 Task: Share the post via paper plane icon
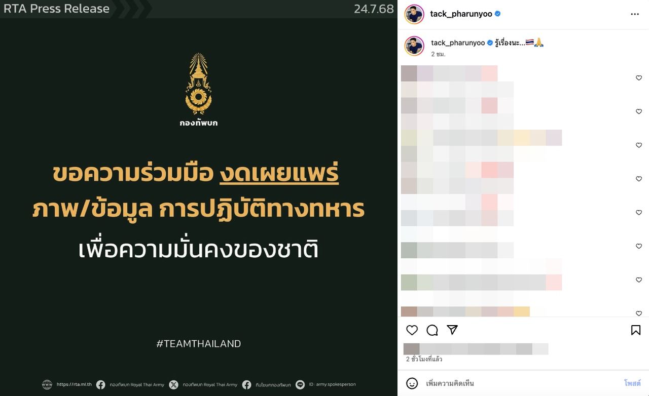pos(452,330)
